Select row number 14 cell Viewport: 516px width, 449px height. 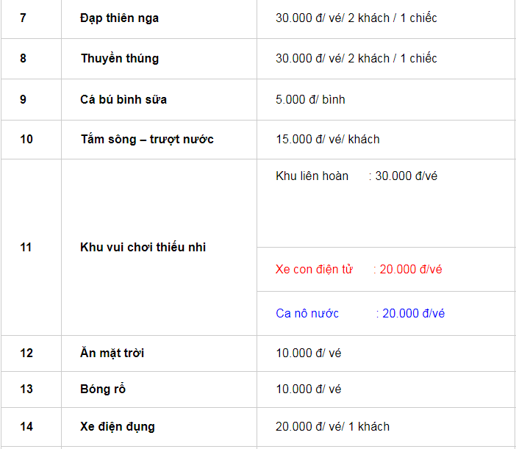click(26, 426)
